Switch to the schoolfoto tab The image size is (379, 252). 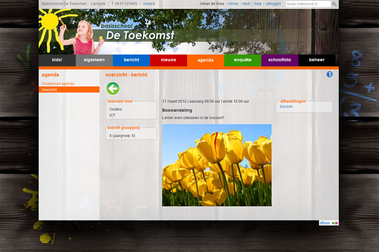[x=280, y=60]
